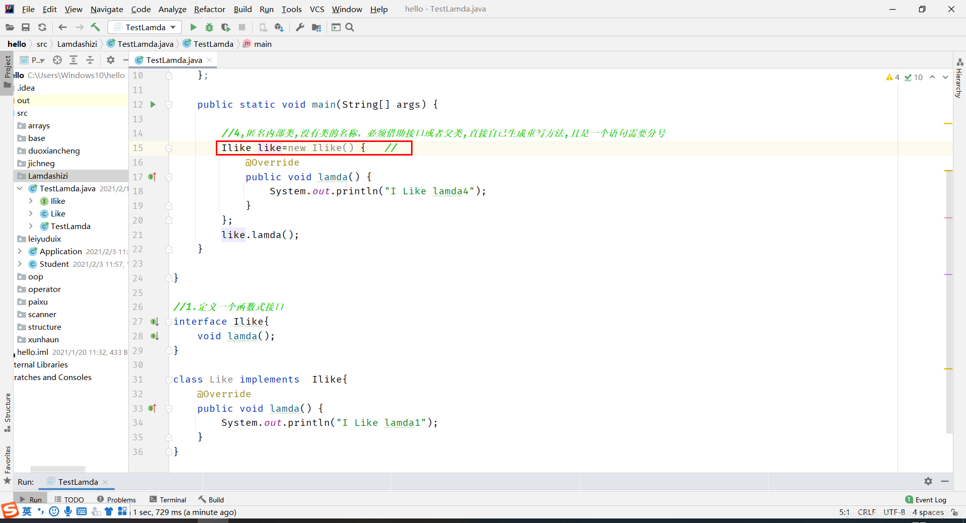Open the File menu
The image size is (966, 523).
28,9
